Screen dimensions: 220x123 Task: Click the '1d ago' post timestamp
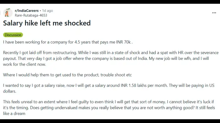47,11
